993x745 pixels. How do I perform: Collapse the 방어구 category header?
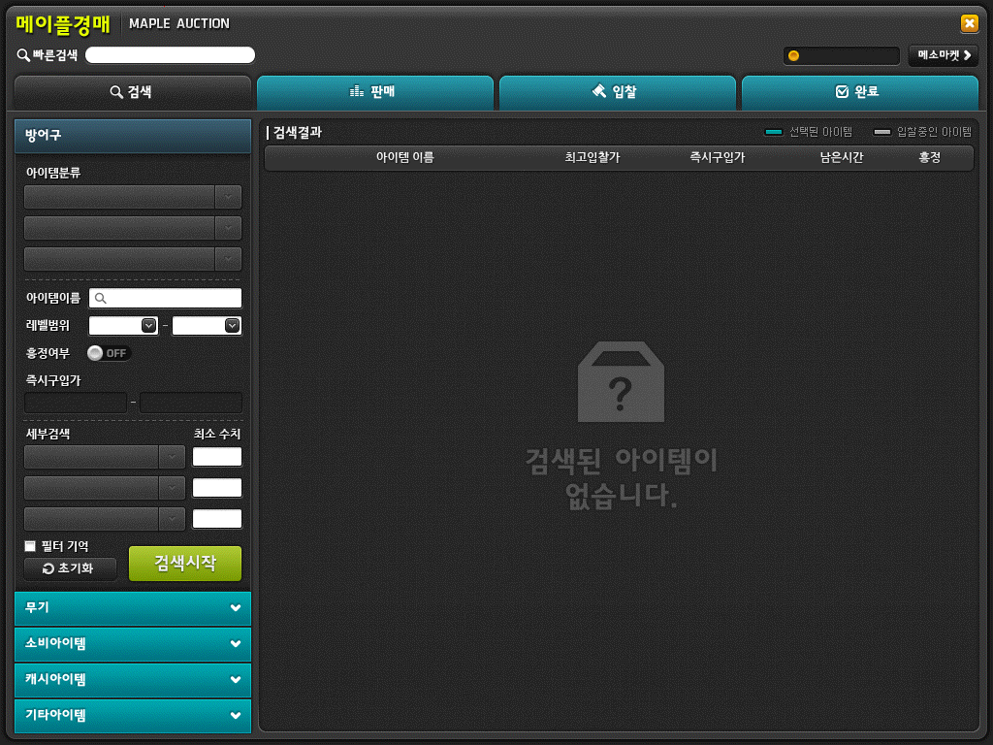click(x=132, y=136)
